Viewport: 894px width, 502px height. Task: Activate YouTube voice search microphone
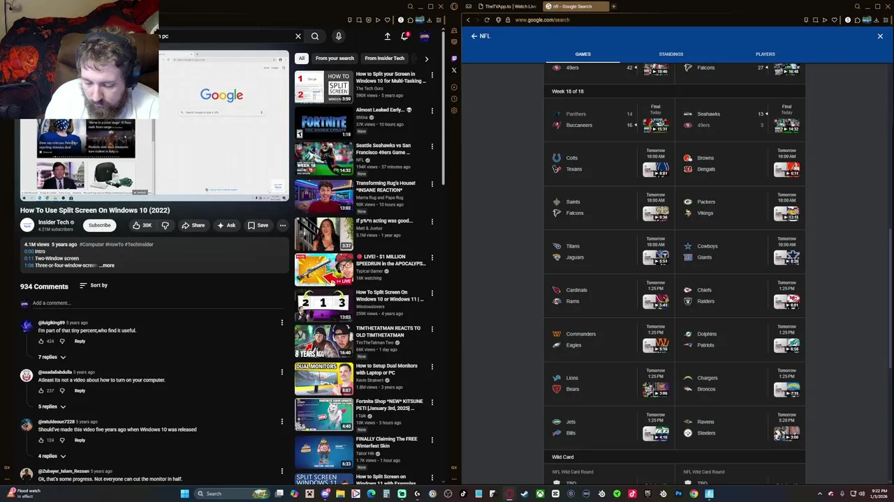coord(338,36)
